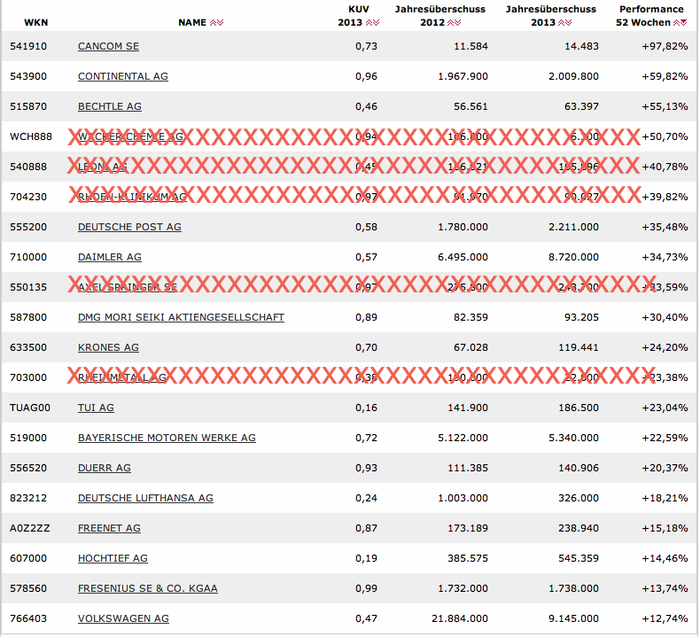
Task: Open the DEUTSCHE LUFTHANSA AG link
Action: (x=145, y=498)
